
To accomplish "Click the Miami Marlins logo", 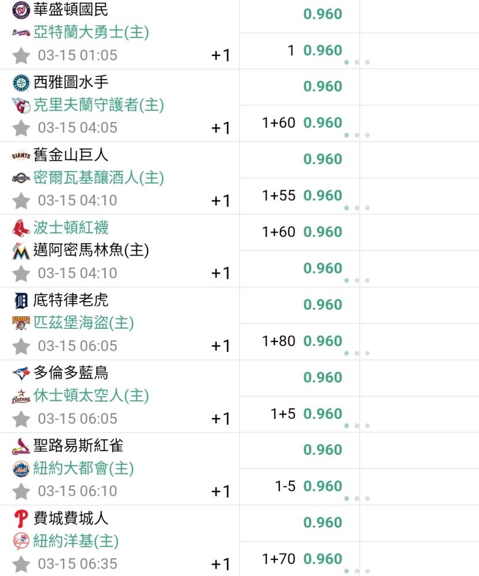I will pos(21,251).
